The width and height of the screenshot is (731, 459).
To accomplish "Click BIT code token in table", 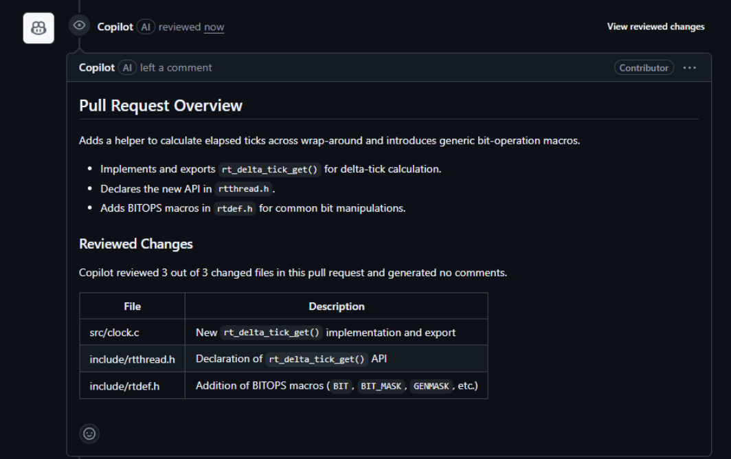I will tap(341, 386).
